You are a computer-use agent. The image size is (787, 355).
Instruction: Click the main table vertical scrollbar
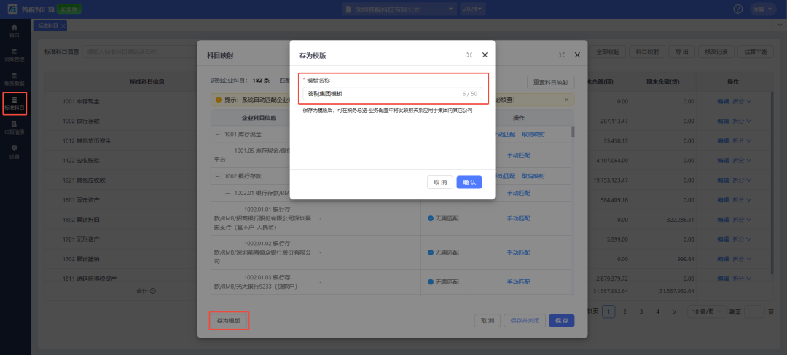pyautogui.click(x=771, y=183)
